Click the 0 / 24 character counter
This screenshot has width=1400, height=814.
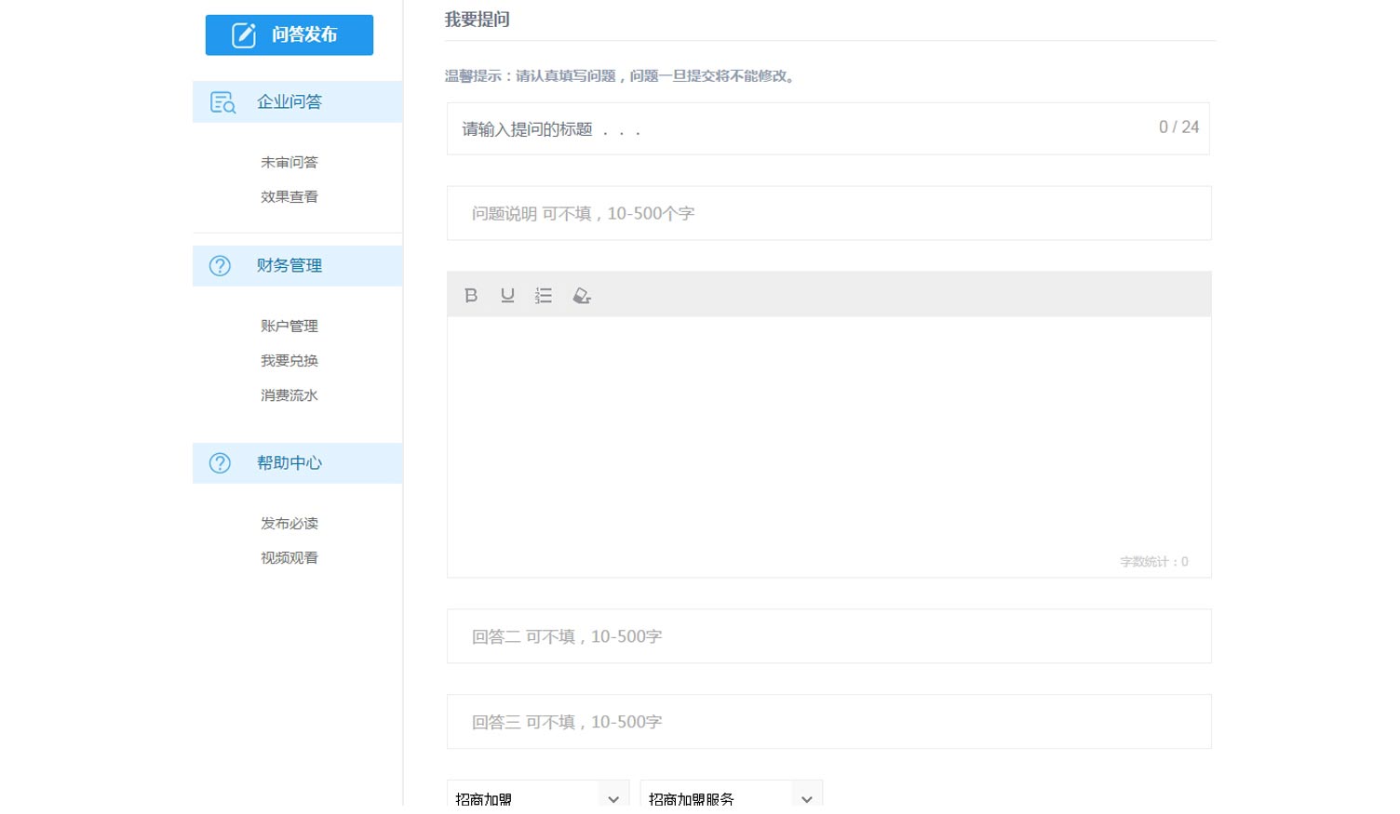pyautogui.click(x=1178, y=127)
